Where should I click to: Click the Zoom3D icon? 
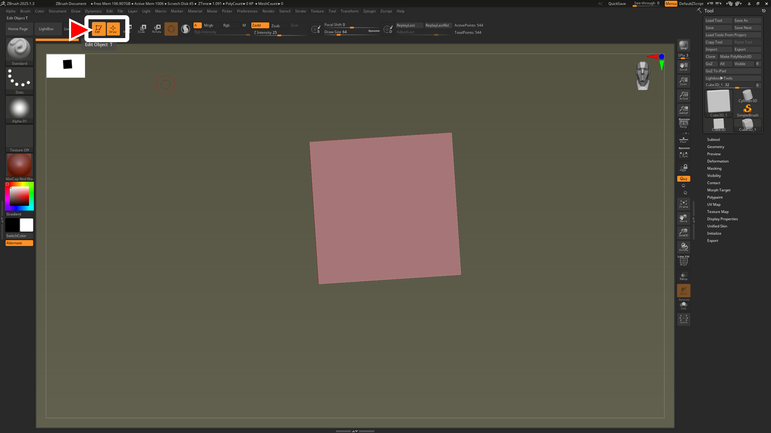click(x=683, y=233)
